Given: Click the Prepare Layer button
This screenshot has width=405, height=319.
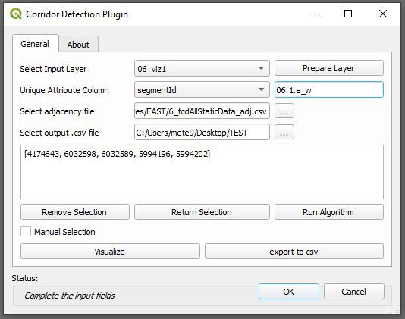Looking at the screenshot, I should pos(329,68).
